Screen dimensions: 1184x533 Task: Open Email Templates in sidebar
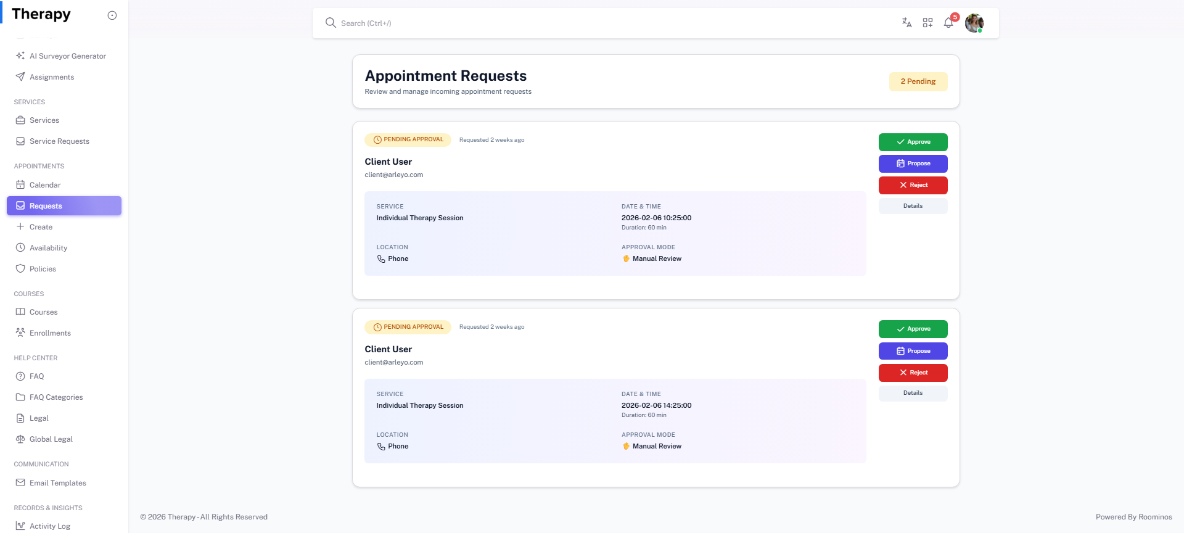point(57,483)
